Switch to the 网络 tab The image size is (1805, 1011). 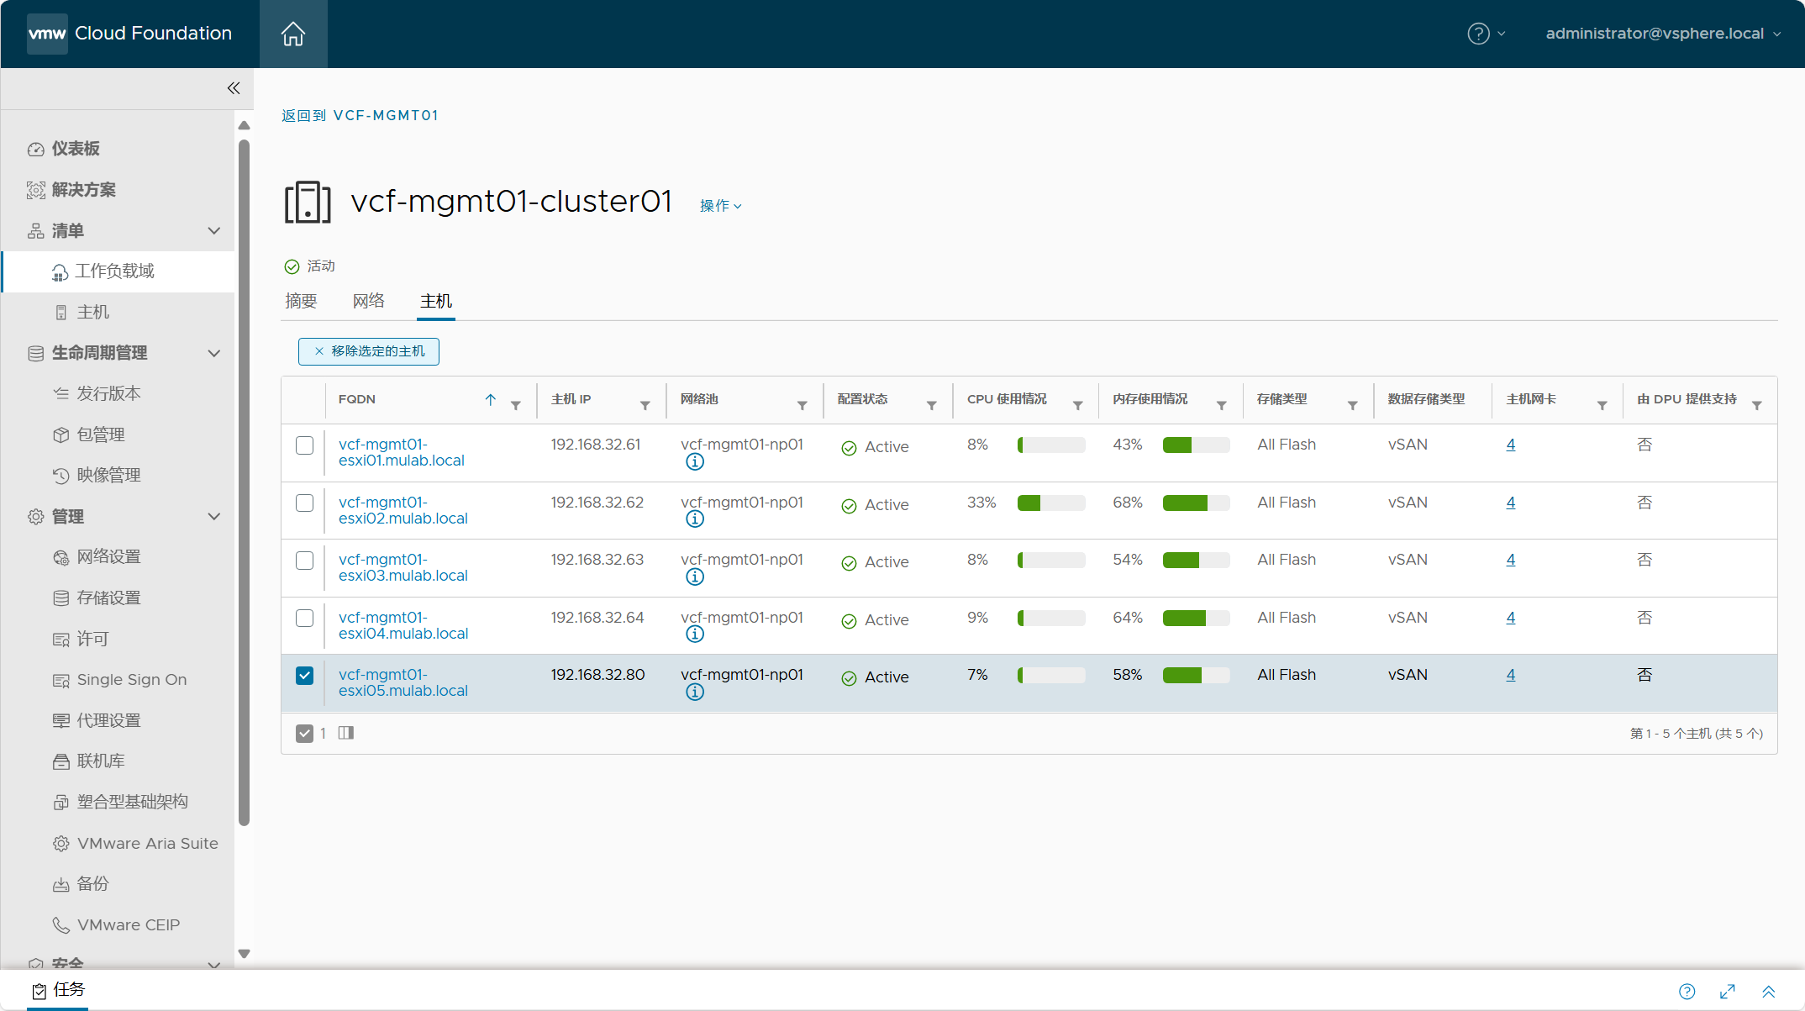pyautogui.click(x=368, y=301)
